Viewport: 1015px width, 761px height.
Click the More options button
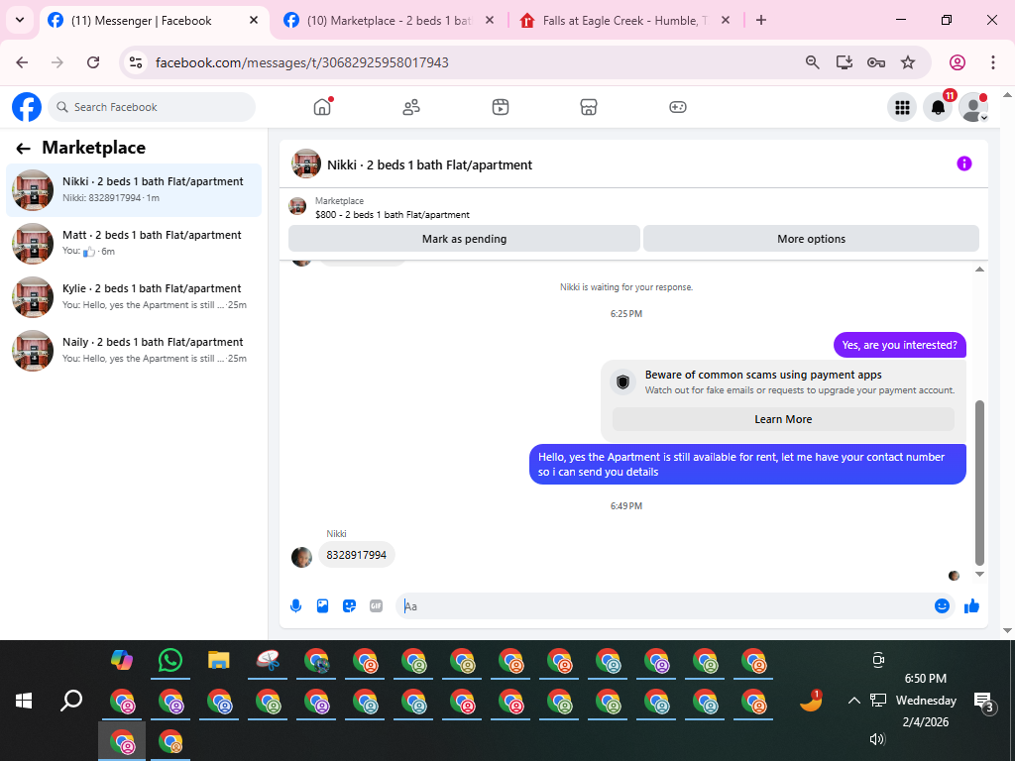click(811, 239)
